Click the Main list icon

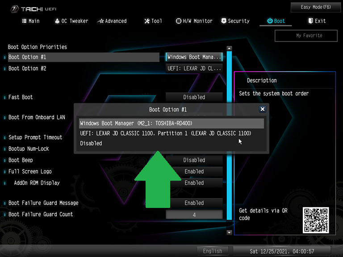pyautogui.click(x=24, y=21)
